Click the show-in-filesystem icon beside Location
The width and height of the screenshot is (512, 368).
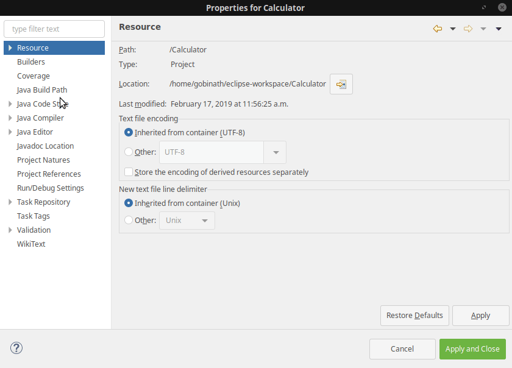(x=341, y=84)
